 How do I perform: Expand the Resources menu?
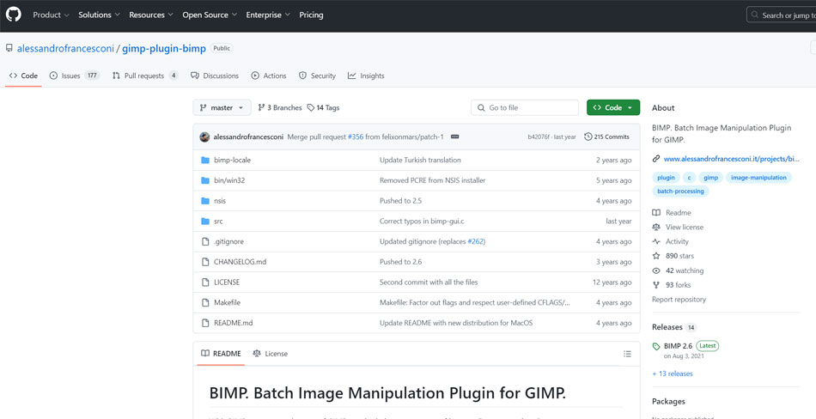point(151,15)
